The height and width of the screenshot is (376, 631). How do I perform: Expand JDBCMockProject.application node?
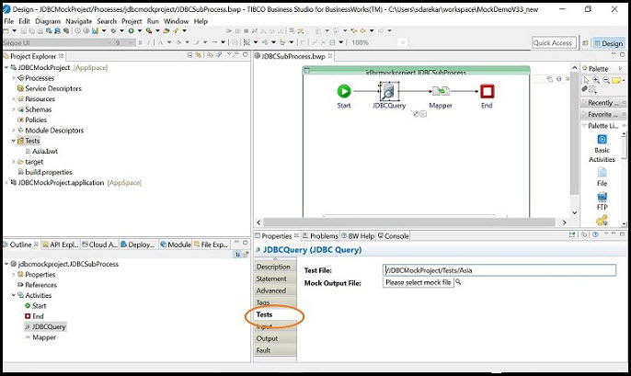[x=6, y=183]
